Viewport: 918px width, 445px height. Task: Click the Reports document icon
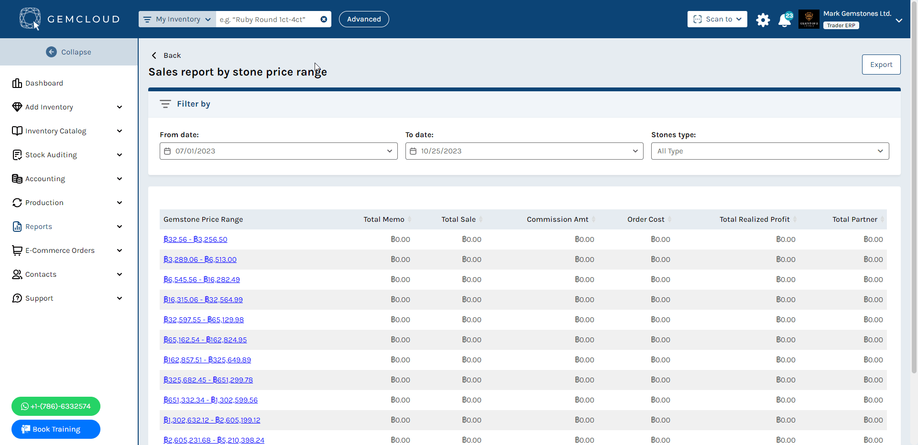[17, 227]
